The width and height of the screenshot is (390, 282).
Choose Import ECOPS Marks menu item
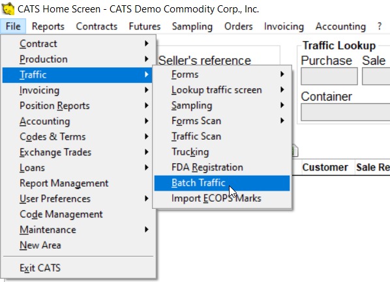[x=222, y=198]
